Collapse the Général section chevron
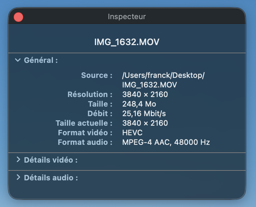The image size is (256, 207). point(18,60)
